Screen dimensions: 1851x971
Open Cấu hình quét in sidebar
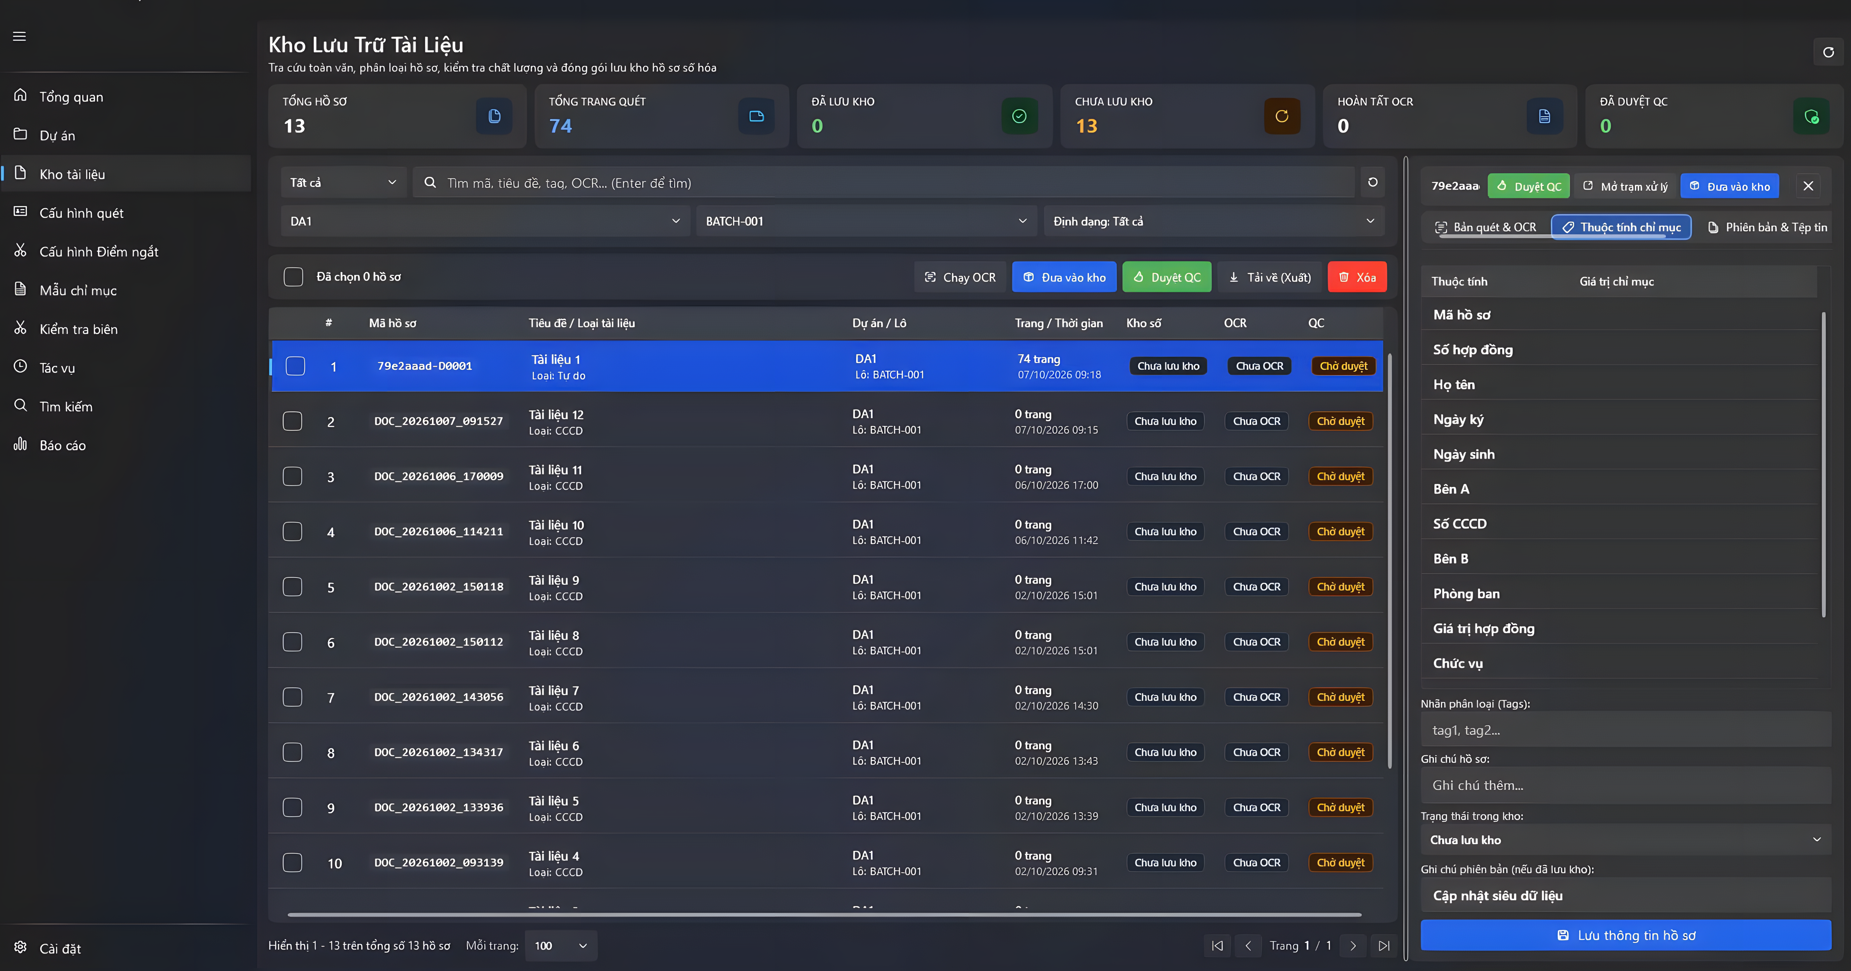point(126,213)
